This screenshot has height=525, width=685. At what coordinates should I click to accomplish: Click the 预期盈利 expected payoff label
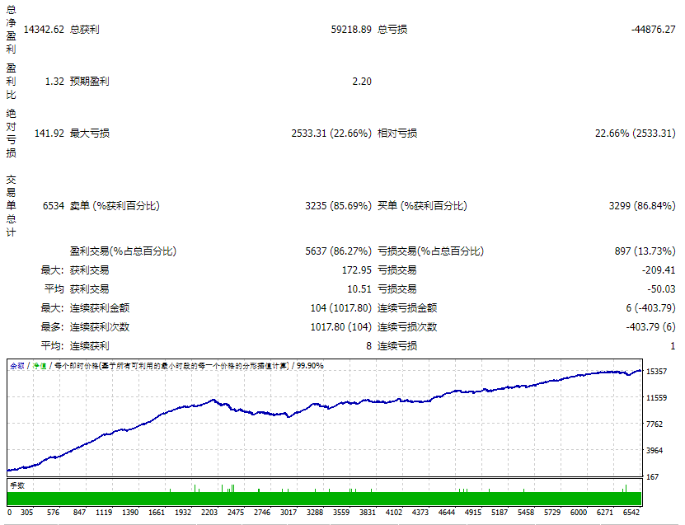(90, 82)
